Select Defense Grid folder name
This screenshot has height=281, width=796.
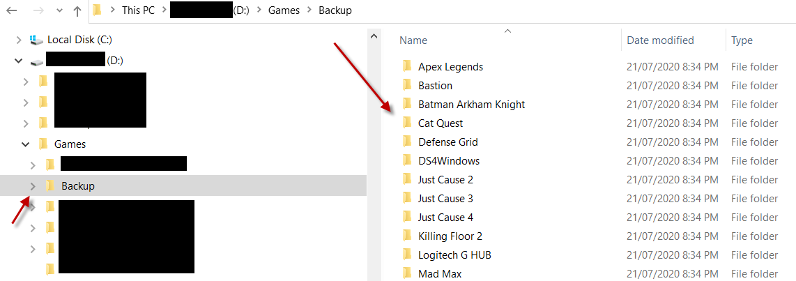click(448, 142)
